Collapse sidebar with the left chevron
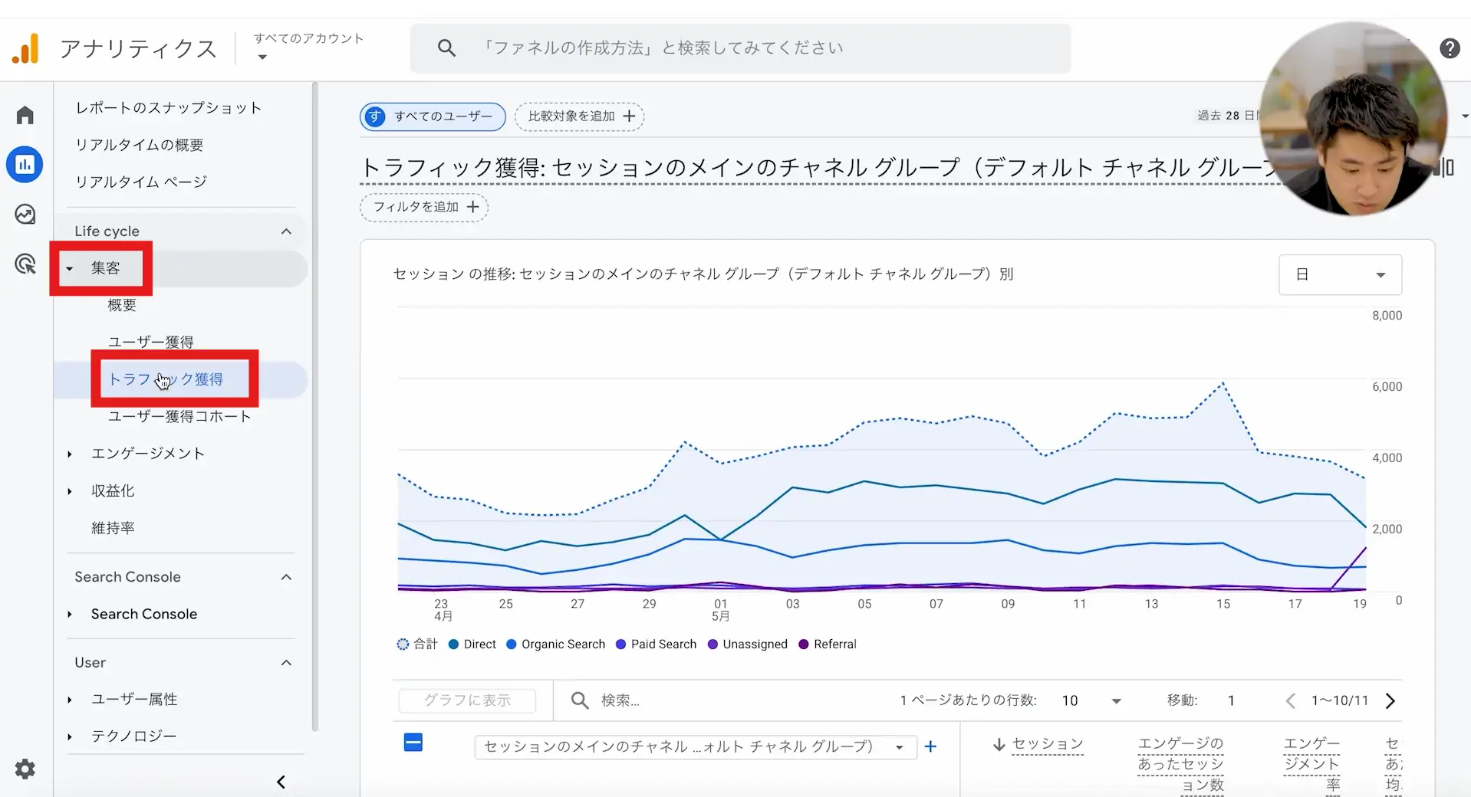Screen dimensions: 1471x797 pyautogui.click(x=281, y=782)
